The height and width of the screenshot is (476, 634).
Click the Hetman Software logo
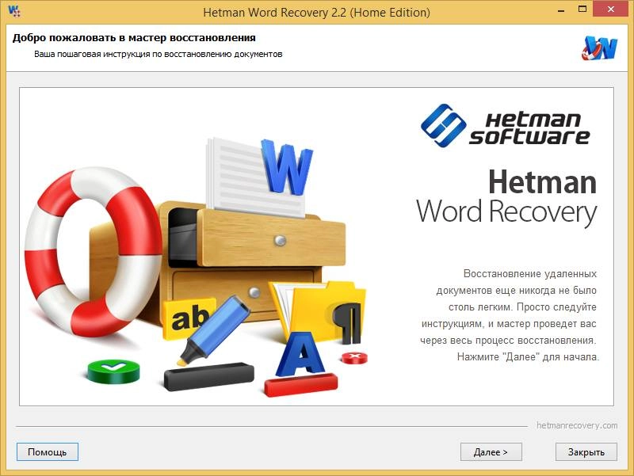[506, 126]
